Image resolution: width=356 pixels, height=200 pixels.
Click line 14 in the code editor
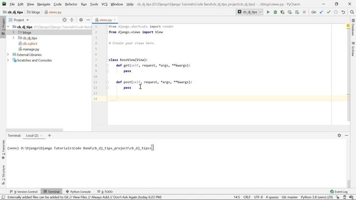pyautogui.click(x=227, y=99)
